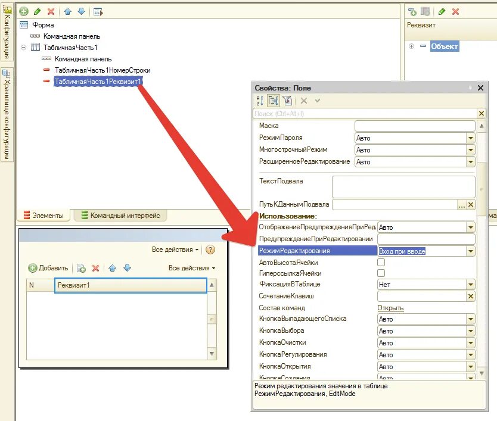The width and height of the screenshot is (497, 421).
Task: Confirm property edit with check mark icon
Action: click(x=317, y=101)
